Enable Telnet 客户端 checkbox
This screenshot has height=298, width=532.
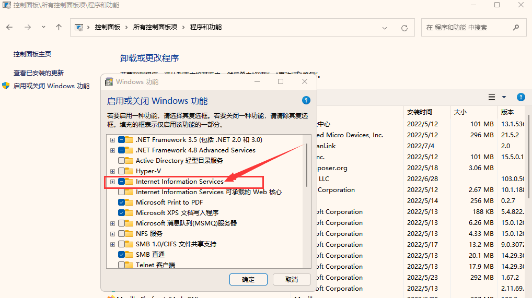pos(121,265)
